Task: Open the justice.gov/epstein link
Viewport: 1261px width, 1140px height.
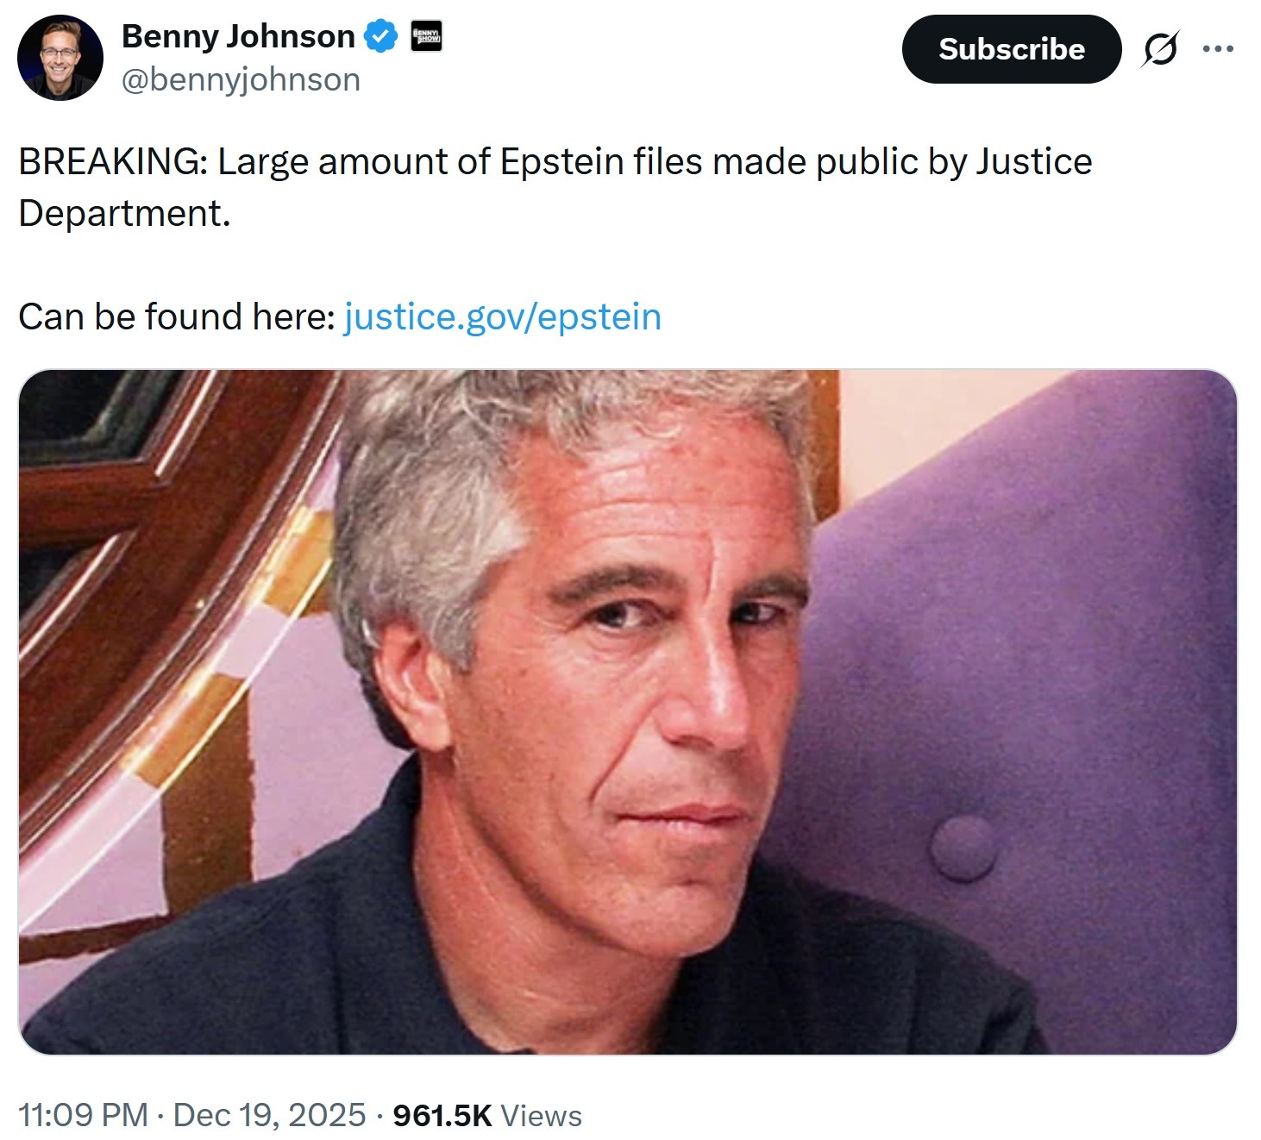Action: [502, 316]
